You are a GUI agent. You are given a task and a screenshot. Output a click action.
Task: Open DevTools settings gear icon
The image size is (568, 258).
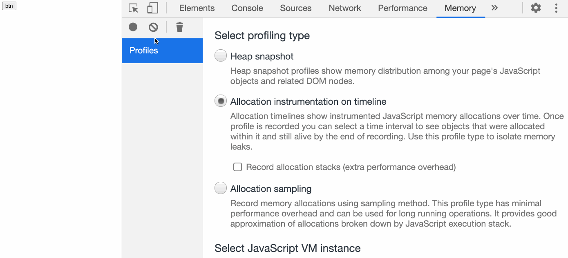coord(536,8)
